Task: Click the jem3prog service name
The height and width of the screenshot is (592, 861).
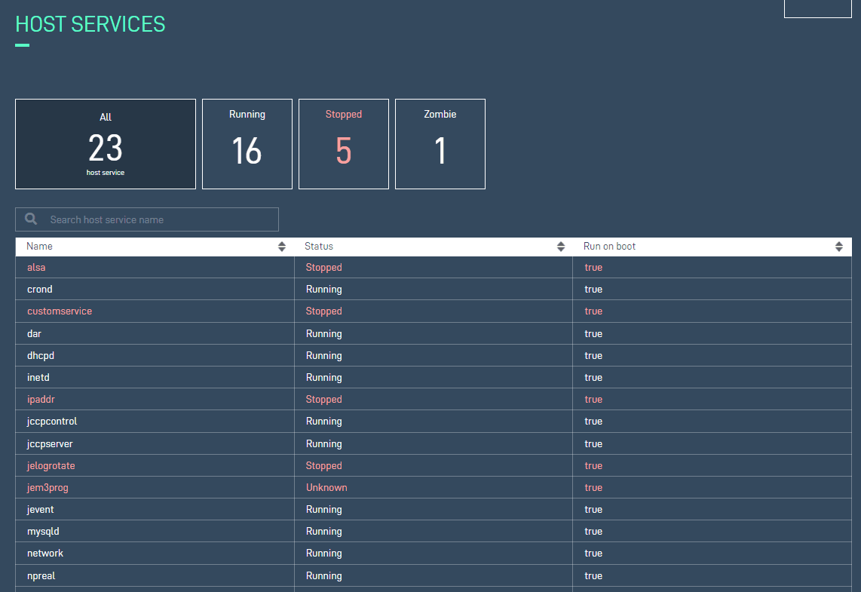Action: [x=47, y=488]
